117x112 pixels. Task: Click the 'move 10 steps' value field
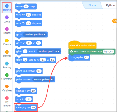[x=26, y=6]
